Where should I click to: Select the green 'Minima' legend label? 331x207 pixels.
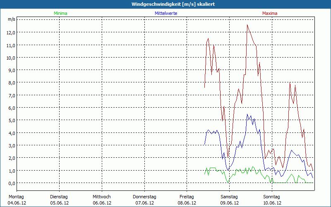click(60, 13)
